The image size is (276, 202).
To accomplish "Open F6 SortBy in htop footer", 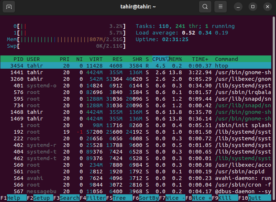I will pos(146,198).
